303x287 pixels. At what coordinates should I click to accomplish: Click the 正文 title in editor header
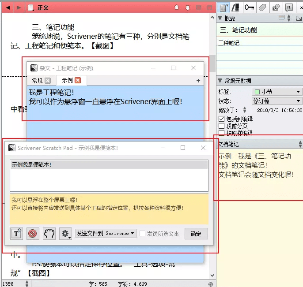[x=43, y=7]
